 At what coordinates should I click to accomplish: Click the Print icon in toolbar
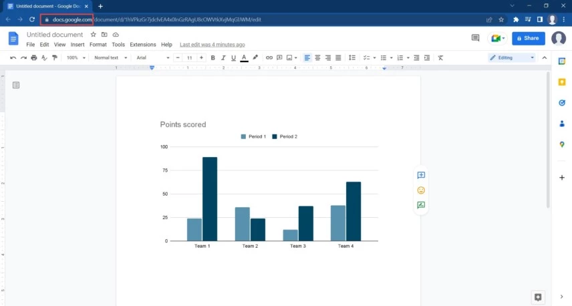pyautogui.click(x=34, y=57)
